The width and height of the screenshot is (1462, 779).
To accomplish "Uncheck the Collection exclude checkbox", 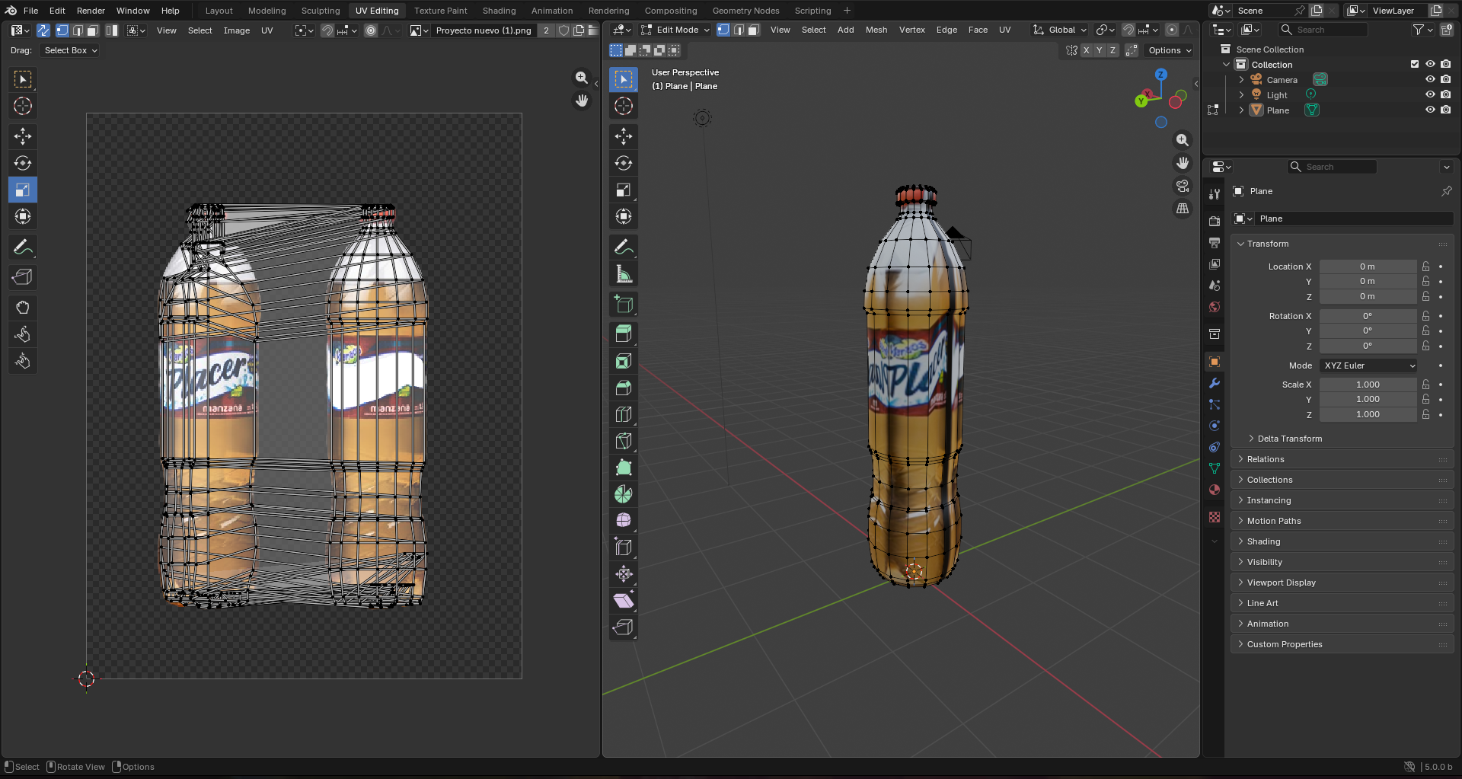I will click(1415, 64).
